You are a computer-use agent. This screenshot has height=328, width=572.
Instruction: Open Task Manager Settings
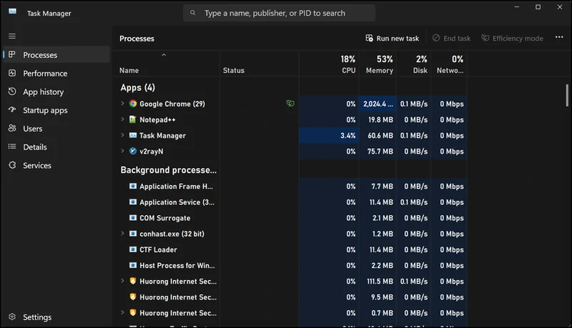click(37, 317)
